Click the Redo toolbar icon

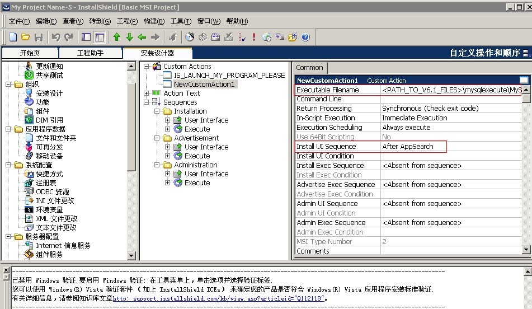(69, 37)
